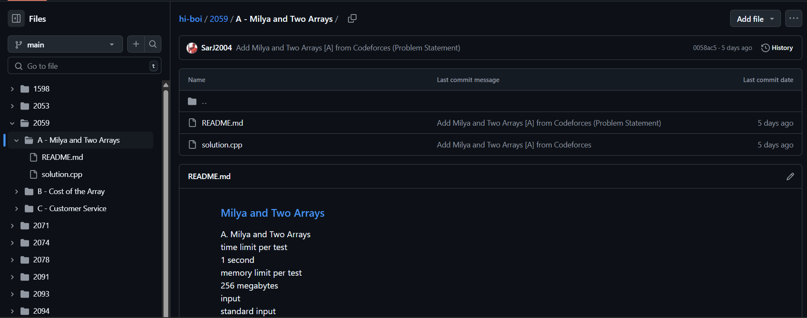807x318 pixels.
Task: Select solution.cpp in the file tree
Action: (x=62, y=174)
